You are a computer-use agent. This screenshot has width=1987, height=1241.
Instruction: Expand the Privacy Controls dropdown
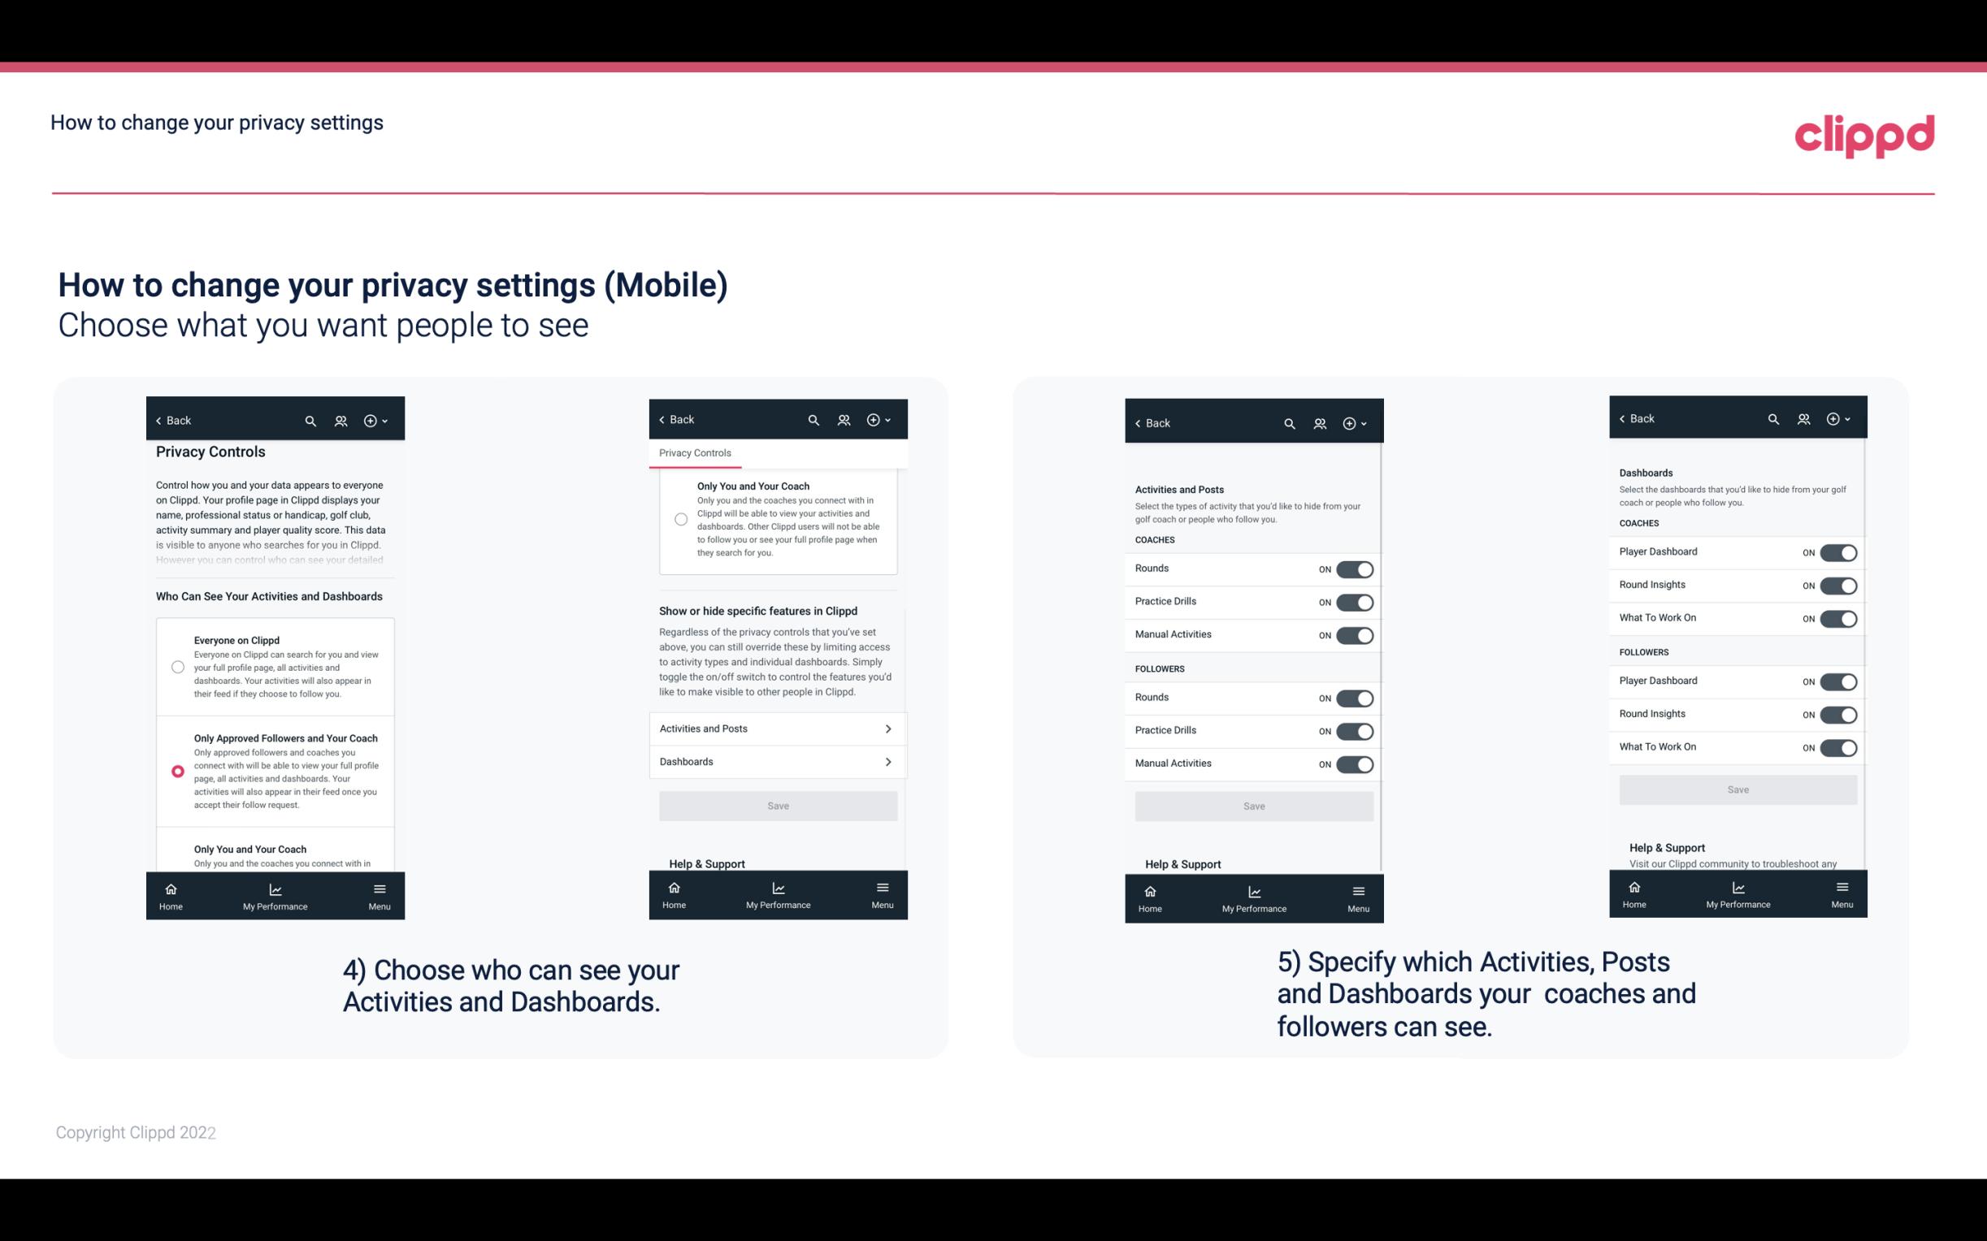(694, 453)
